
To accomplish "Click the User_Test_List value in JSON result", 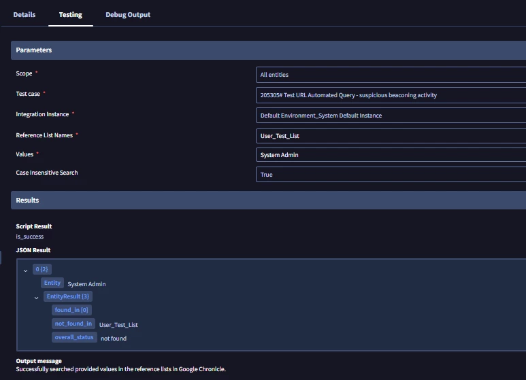I will click(118, 325).
